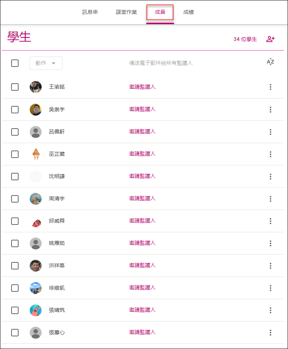Screen dimensions: 288x349
Task: Sort students with the A-Z icon
Action: click(x=271, y=62)
